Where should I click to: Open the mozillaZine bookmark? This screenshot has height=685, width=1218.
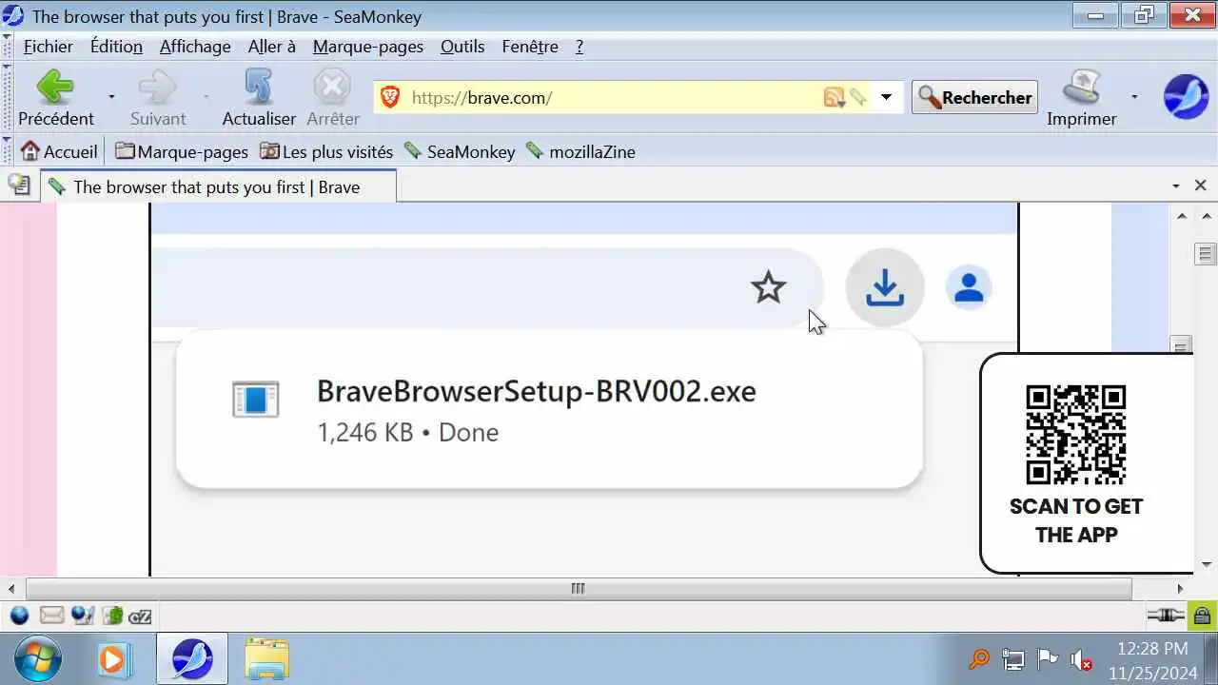580,151
